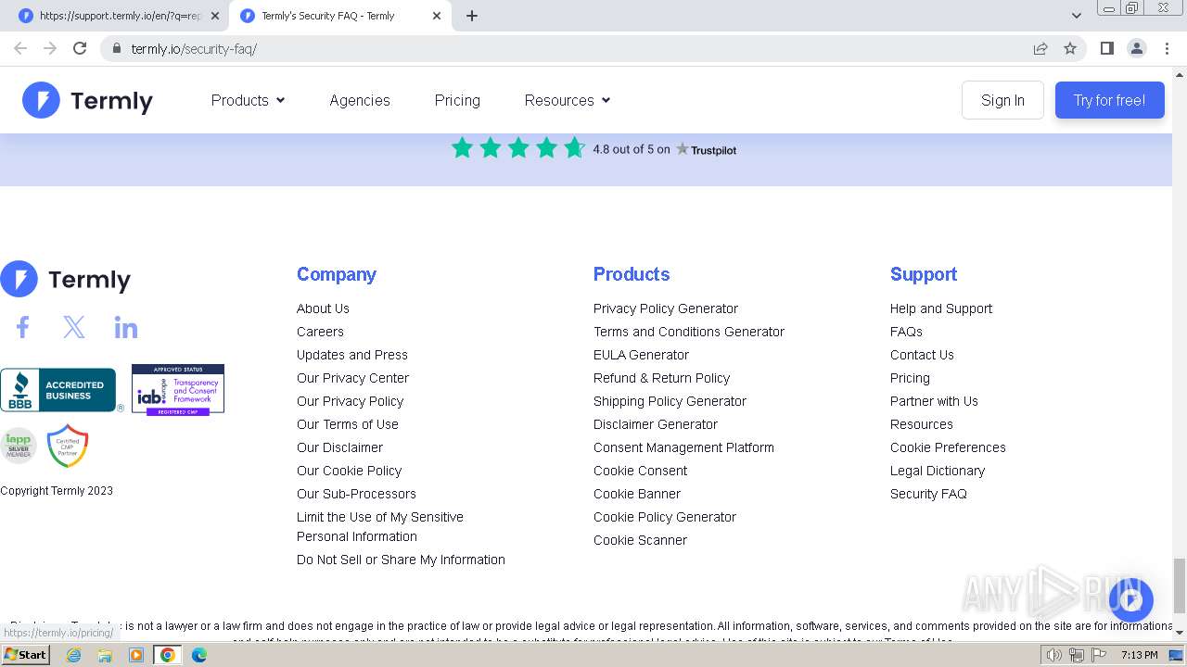Click the volume icon in system tray
Viewport: 1187px width, 667px height.
click(1053, 655)
